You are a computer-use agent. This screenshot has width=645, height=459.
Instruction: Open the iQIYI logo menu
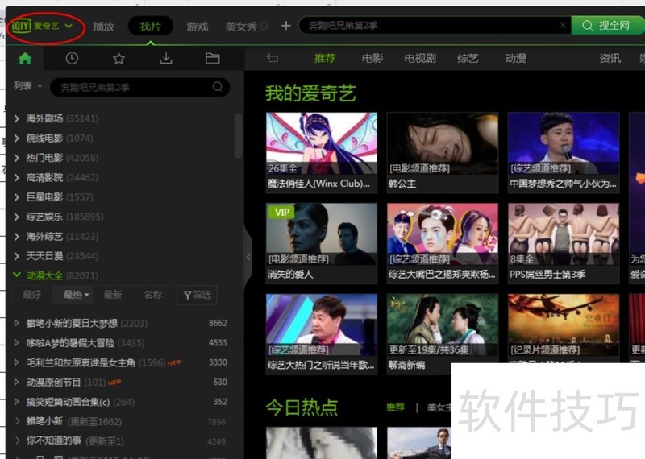(x=43, y=27)
